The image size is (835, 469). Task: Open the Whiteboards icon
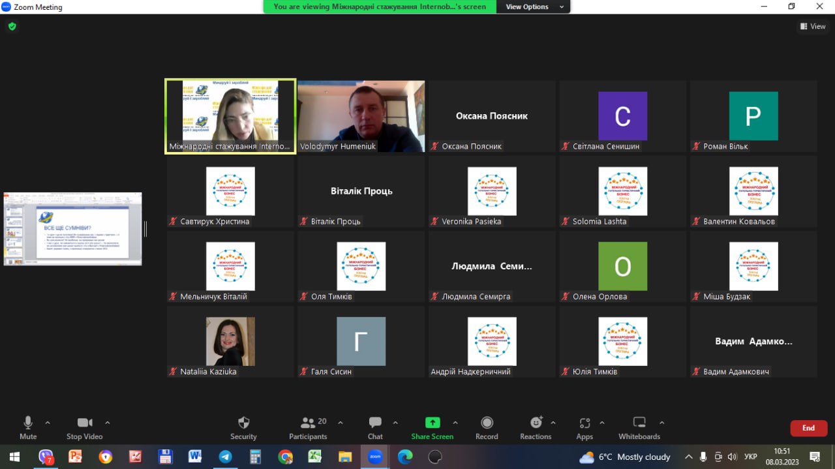639,423
